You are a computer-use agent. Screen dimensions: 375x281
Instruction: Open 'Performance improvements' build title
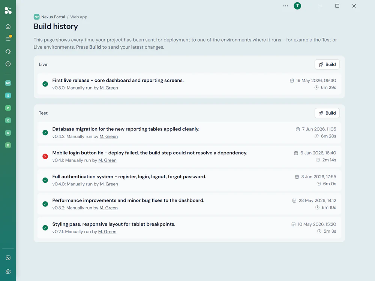click(128, 200)
